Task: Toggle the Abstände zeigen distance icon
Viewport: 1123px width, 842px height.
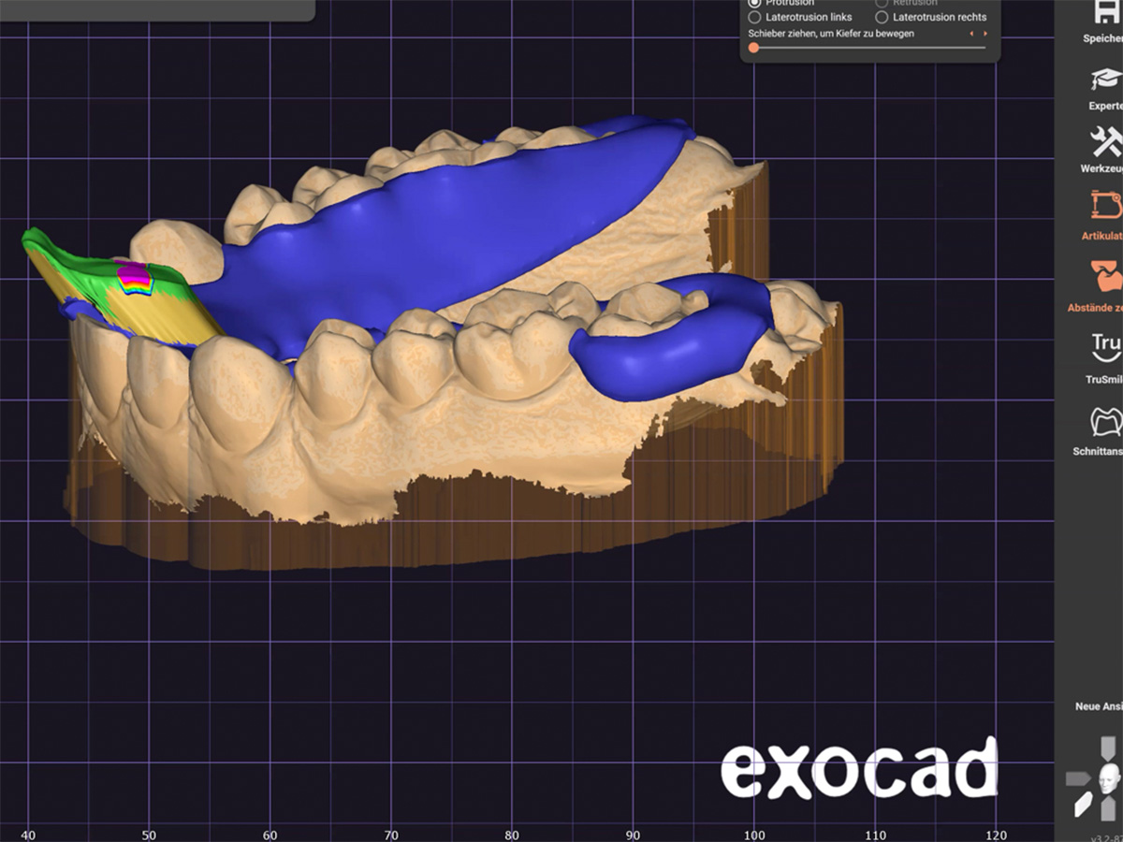Action: [1106, 276]
